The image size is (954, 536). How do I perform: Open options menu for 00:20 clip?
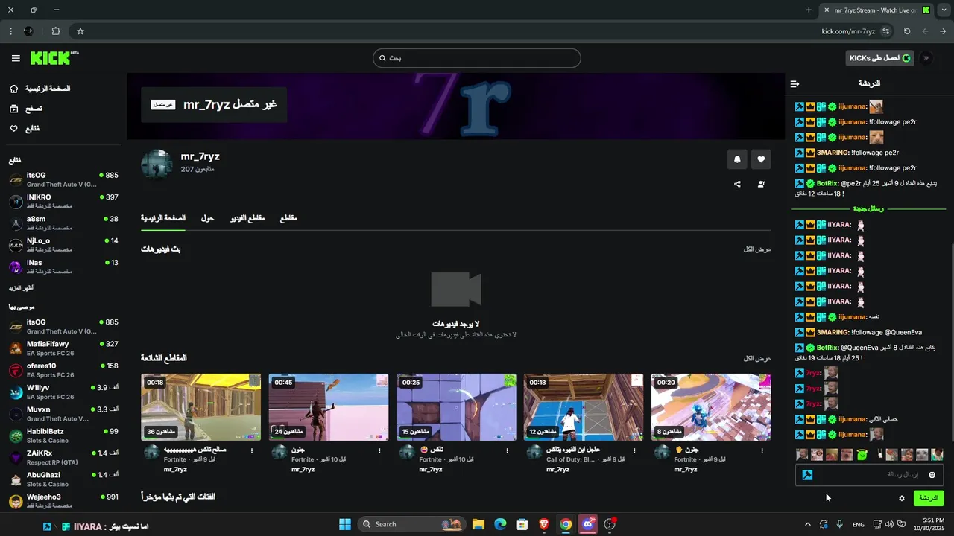click(762, 450)
